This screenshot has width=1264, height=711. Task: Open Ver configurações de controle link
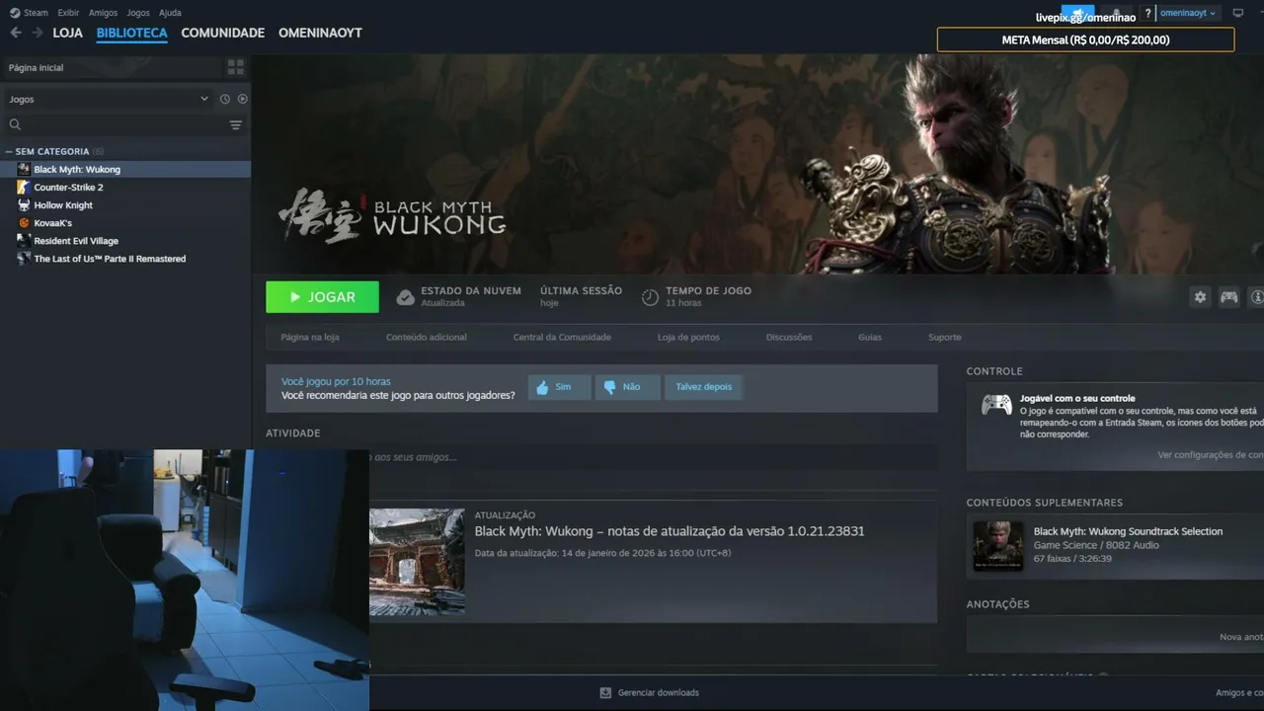pyautogui.click(x=1211, y=455)
